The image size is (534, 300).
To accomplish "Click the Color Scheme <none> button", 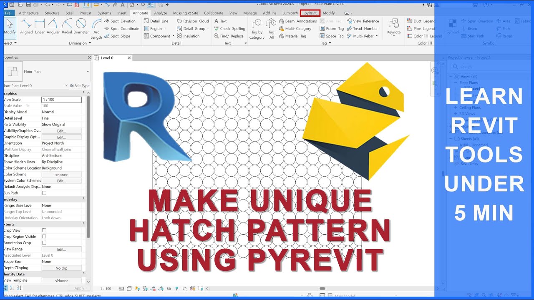I will (x=62, y=175).
